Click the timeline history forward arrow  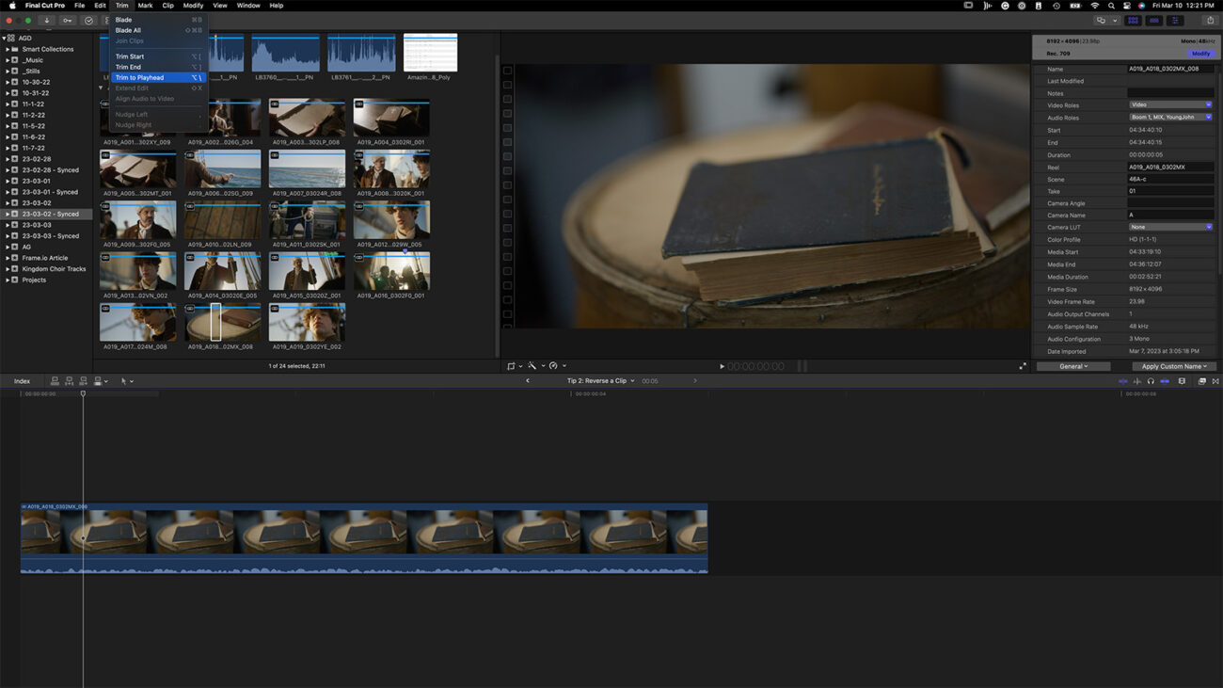pyautogui.click(x=696, y=380)
